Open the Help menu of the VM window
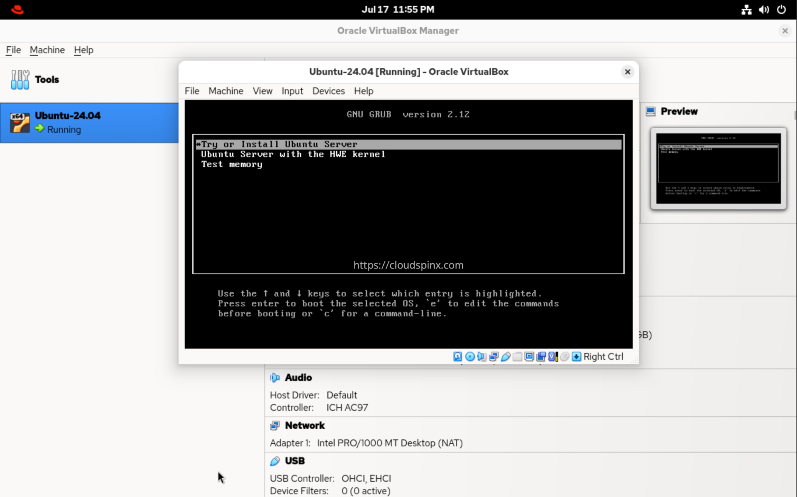Viewport: 797px width, 497px height. pos(363,91)
